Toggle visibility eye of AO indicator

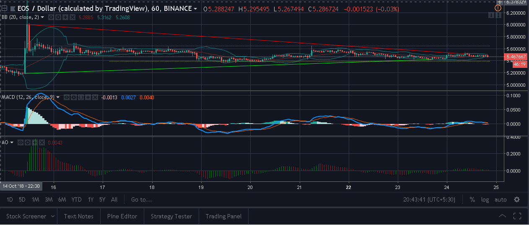[x=21, y=142]
